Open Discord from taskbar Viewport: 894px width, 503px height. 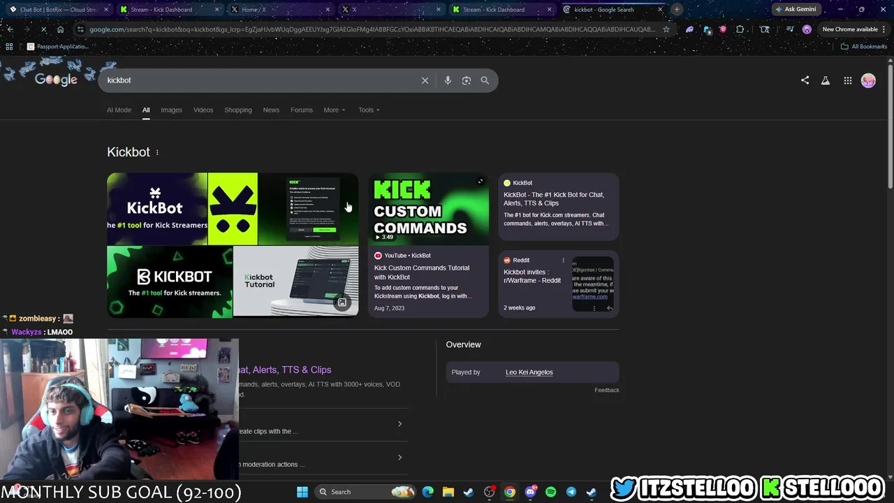tap(530, 492)
